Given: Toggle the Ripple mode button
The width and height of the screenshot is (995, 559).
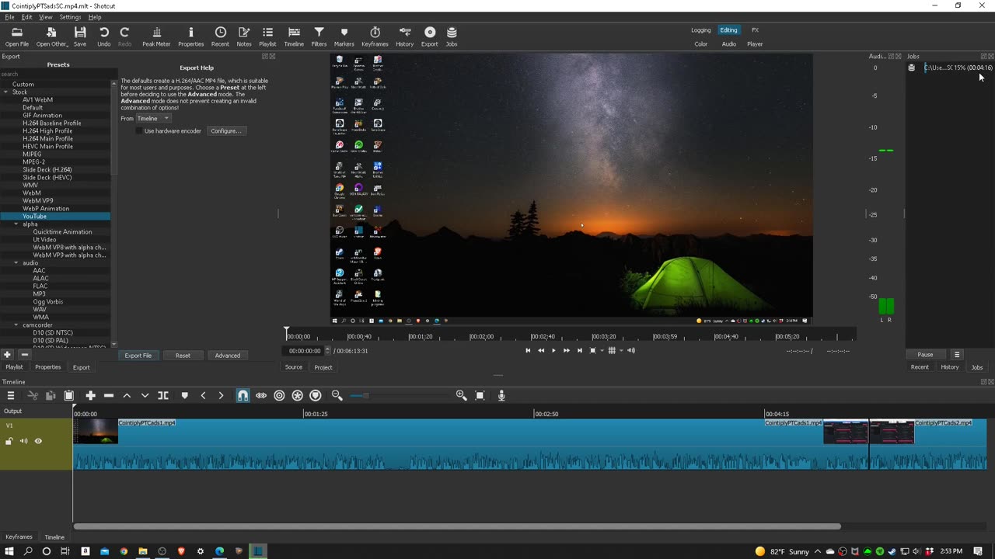Looking at the screenshot, I should coord(279,396).
